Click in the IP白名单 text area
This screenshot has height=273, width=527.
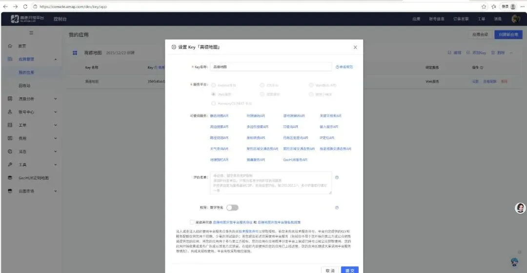click(x=271, y=183)
